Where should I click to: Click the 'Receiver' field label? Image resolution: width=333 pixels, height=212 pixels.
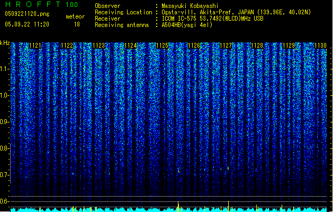(107, 19)
